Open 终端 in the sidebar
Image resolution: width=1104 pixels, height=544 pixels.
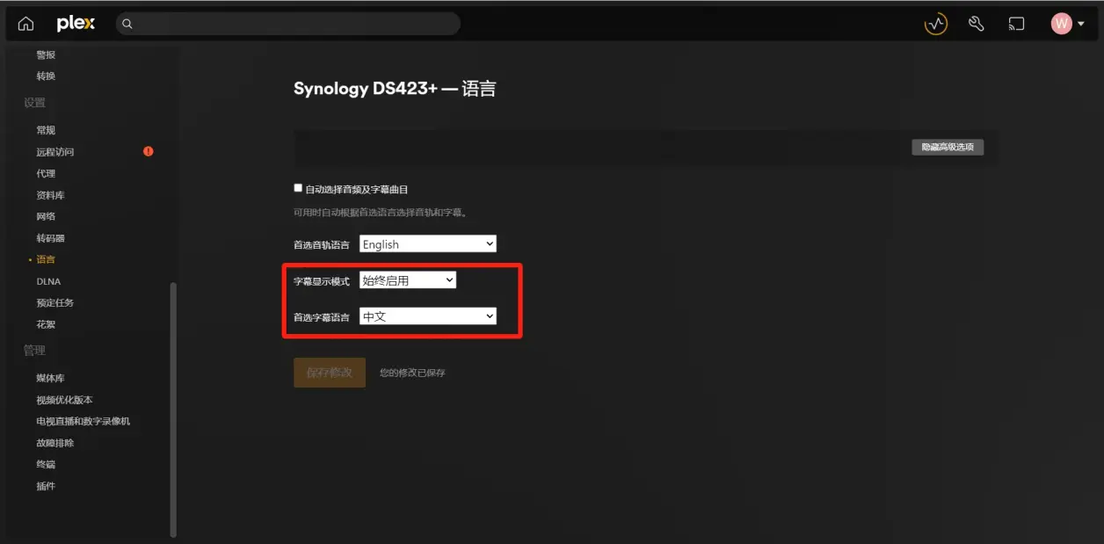click(46, 464)
